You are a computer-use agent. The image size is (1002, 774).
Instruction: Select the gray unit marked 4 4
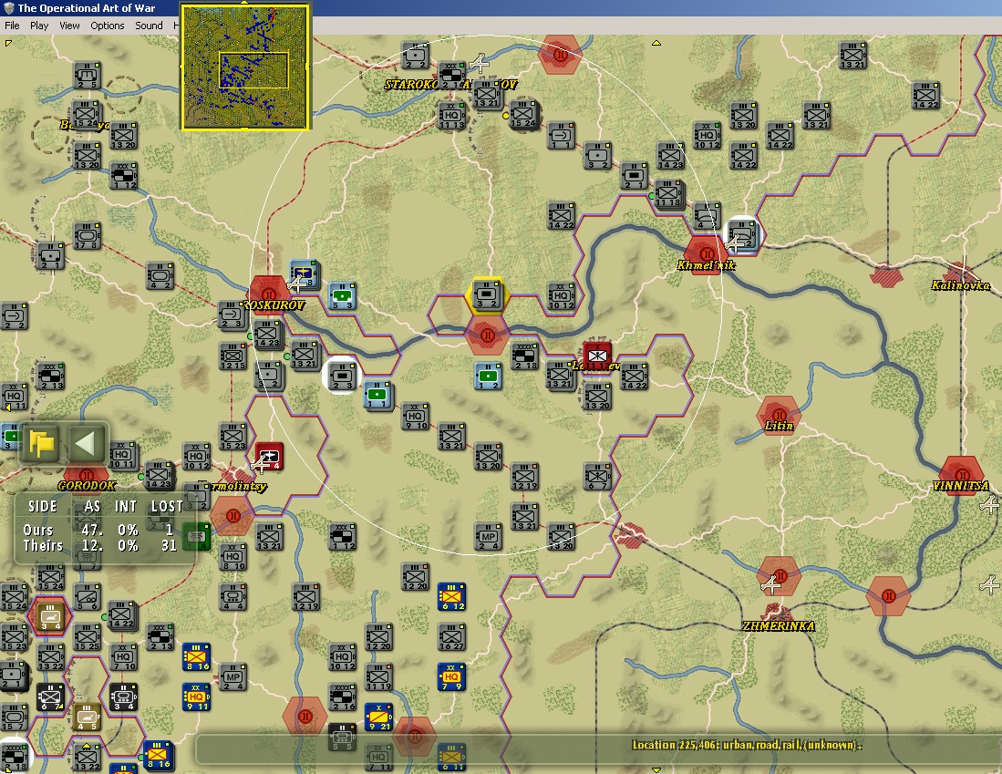(x=232, y=596)
